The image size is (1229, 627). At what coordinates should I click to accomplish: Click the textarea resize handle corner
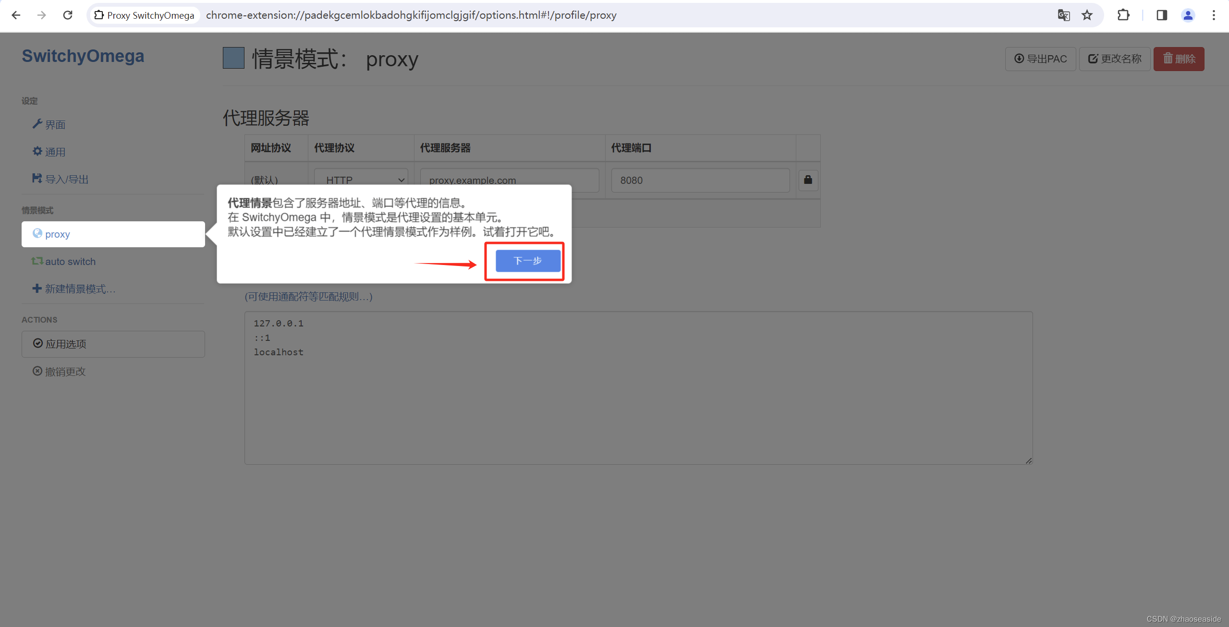(x=1028, y=460)
